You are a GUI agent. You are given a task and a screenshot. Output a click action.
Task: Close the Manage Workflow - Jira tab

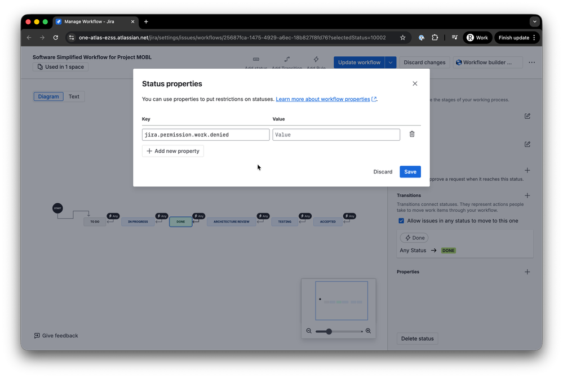(x=132, y=21)
